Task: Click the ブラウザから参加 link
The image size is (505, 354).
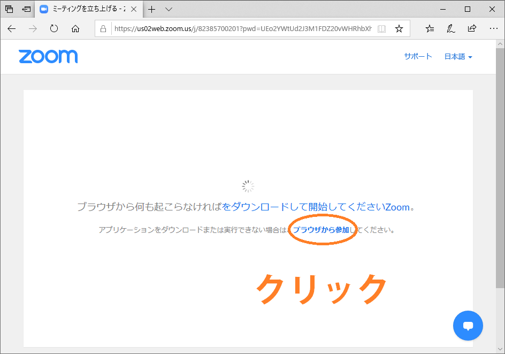Action: (x=321, y=230)
